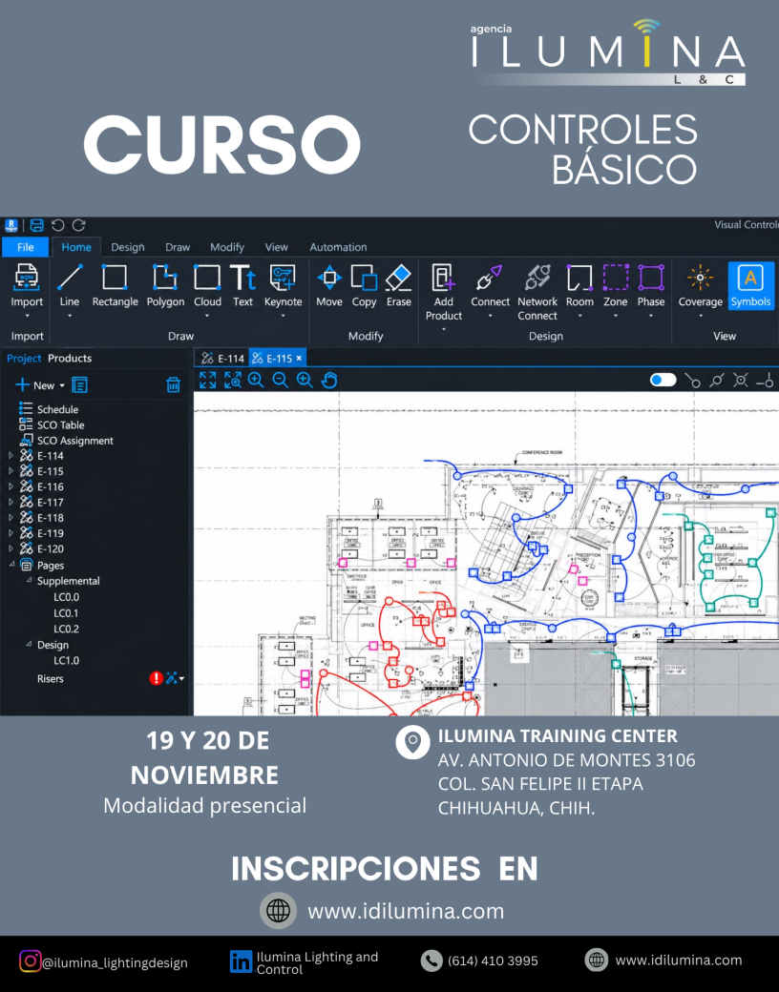Collapse the Pages tree node
The width and height of the screenshot is (779, 992).
tap(11, 565)
